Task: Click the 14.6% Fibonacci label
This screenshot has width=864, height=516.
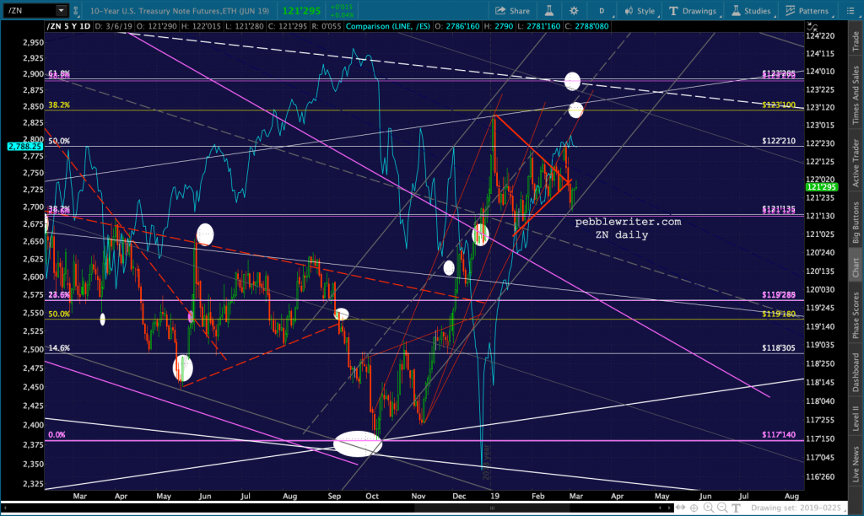Action: click(x=59, y=348)
